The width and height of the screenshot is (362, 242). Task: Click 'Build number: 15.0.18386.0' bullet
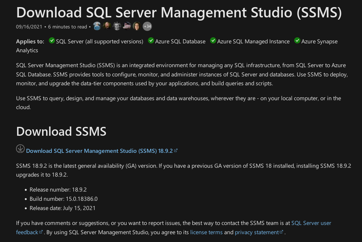tap(63, 199)
